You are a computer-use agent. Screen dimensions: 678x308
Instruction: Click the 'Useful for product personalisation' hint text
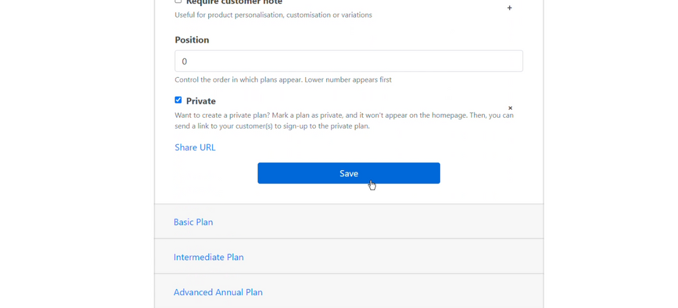click(273, 15)
